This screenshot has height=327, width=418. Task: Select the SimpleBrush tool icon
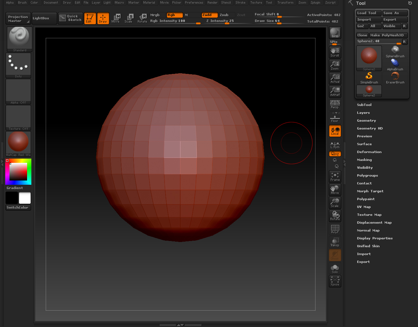click(x=369, y=78)
